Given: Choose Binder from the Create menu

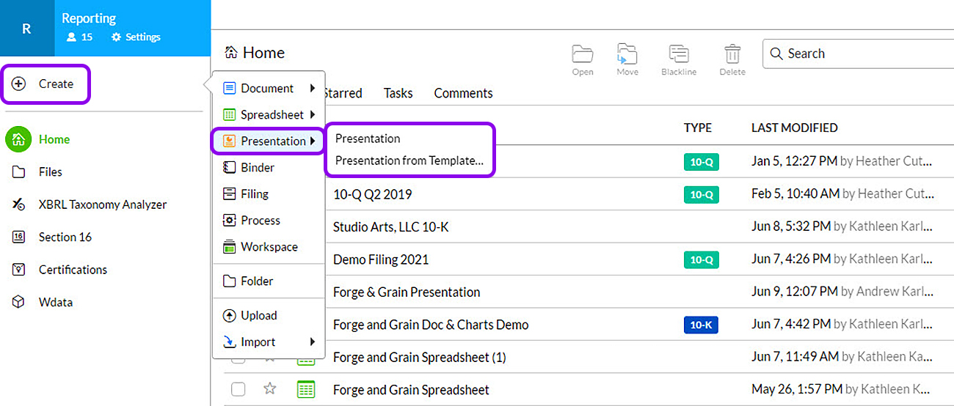Looking at the screenshot, I should [x=258, y=168].
